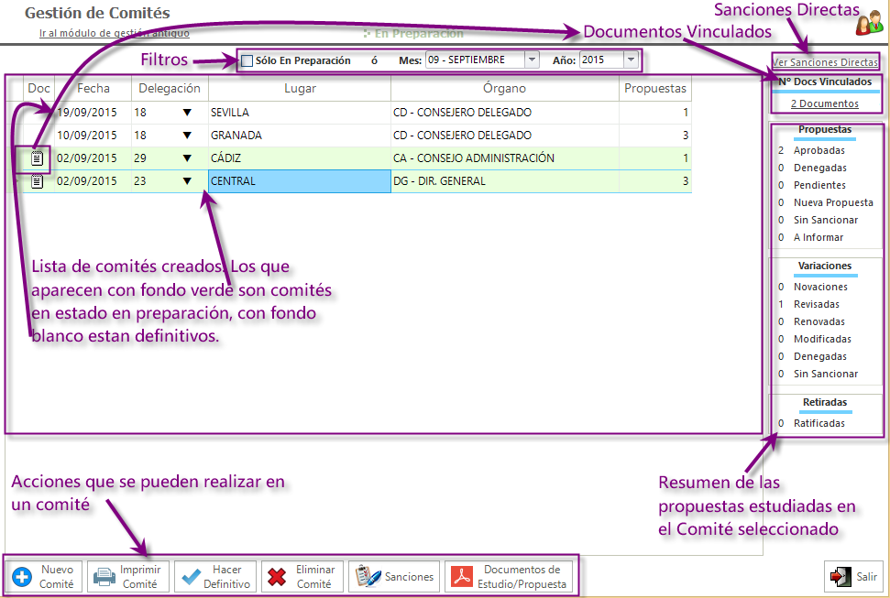Click the Salir exit door icon
Image resolution: width=890 pixels, height=598 pixels.
click(x=840, y=577)
